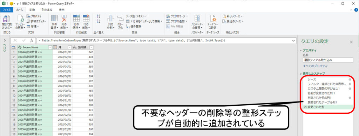Collapse the Properties (プロパティ) section
Screen dimensions: 359x136
[300, 50]
